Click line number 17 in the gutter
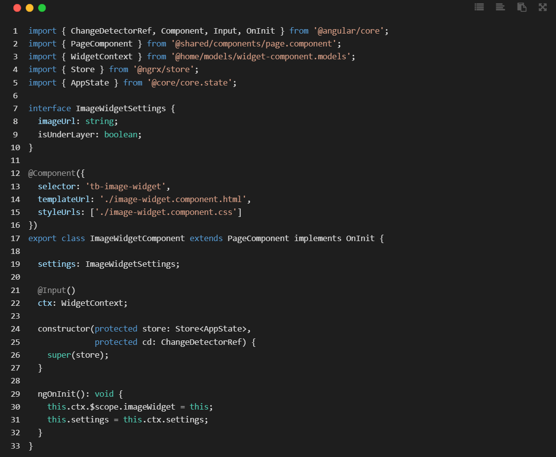This screenshot has width=556, height=457. click(x=15, y=238)
